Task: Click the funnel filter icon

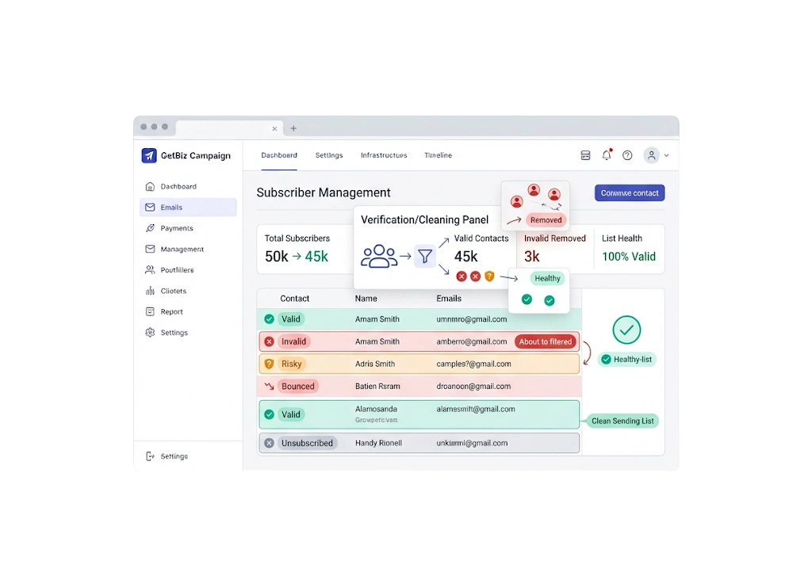Action: pos(425,256)
